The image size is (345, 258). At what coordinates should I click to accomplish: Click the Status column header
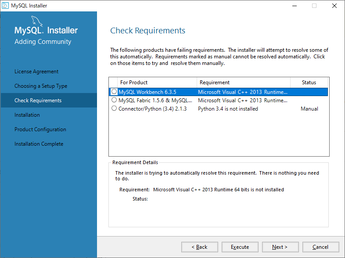[x=309, y=82]
